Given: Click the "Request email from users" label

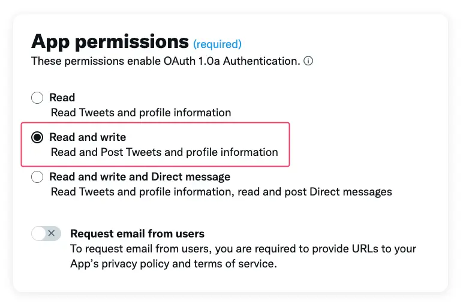Looking at the screenshot, I should click(137, 234).
